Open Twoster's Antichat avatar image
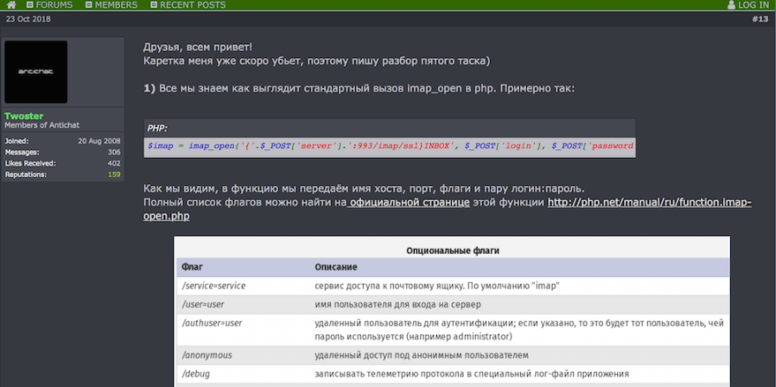Image resolution: width=776 pixels, height=387 pixels. point(36,71)
